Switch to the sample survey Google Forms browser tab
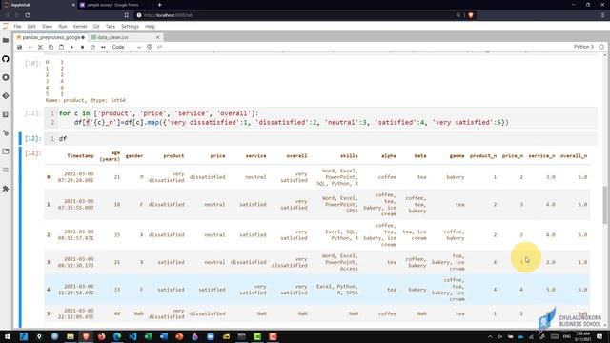The height and width of the screenshot is (343, 610). pos(112,5)
